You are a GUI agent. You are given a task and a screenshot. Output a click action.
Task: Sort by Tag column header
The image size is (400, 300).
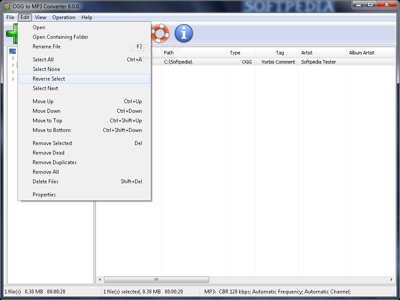pyautogui.click(x=277, y=53)
